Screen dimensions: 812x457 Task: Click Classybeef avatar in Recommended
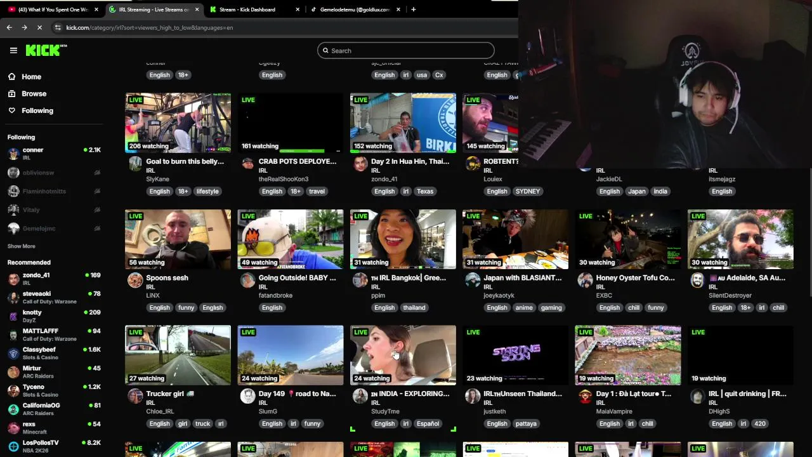coord(13,353)
